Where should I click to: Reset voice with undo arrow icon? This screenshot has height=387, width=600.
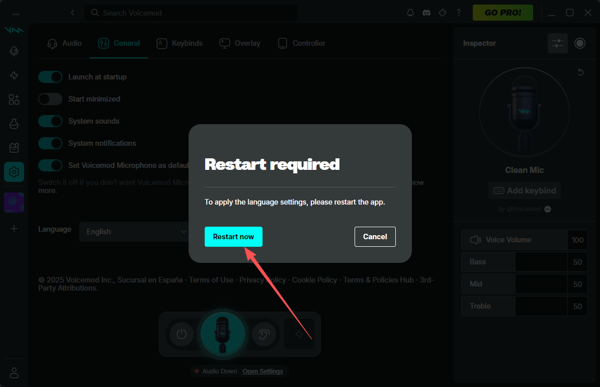(x=580, y=72)
